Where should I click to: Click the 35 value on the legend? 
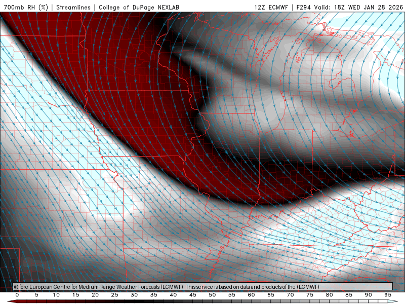pos(154,295)
